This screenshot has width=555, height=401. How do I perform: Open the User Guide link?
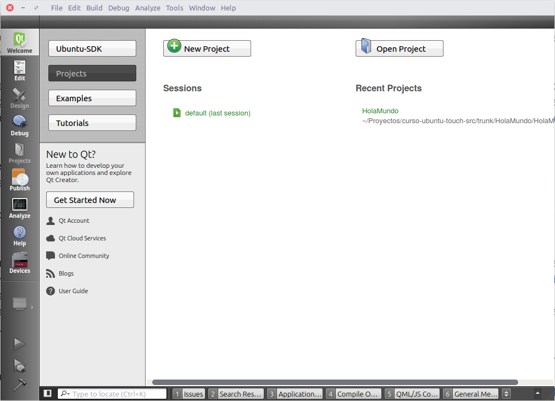pos(73,291)
